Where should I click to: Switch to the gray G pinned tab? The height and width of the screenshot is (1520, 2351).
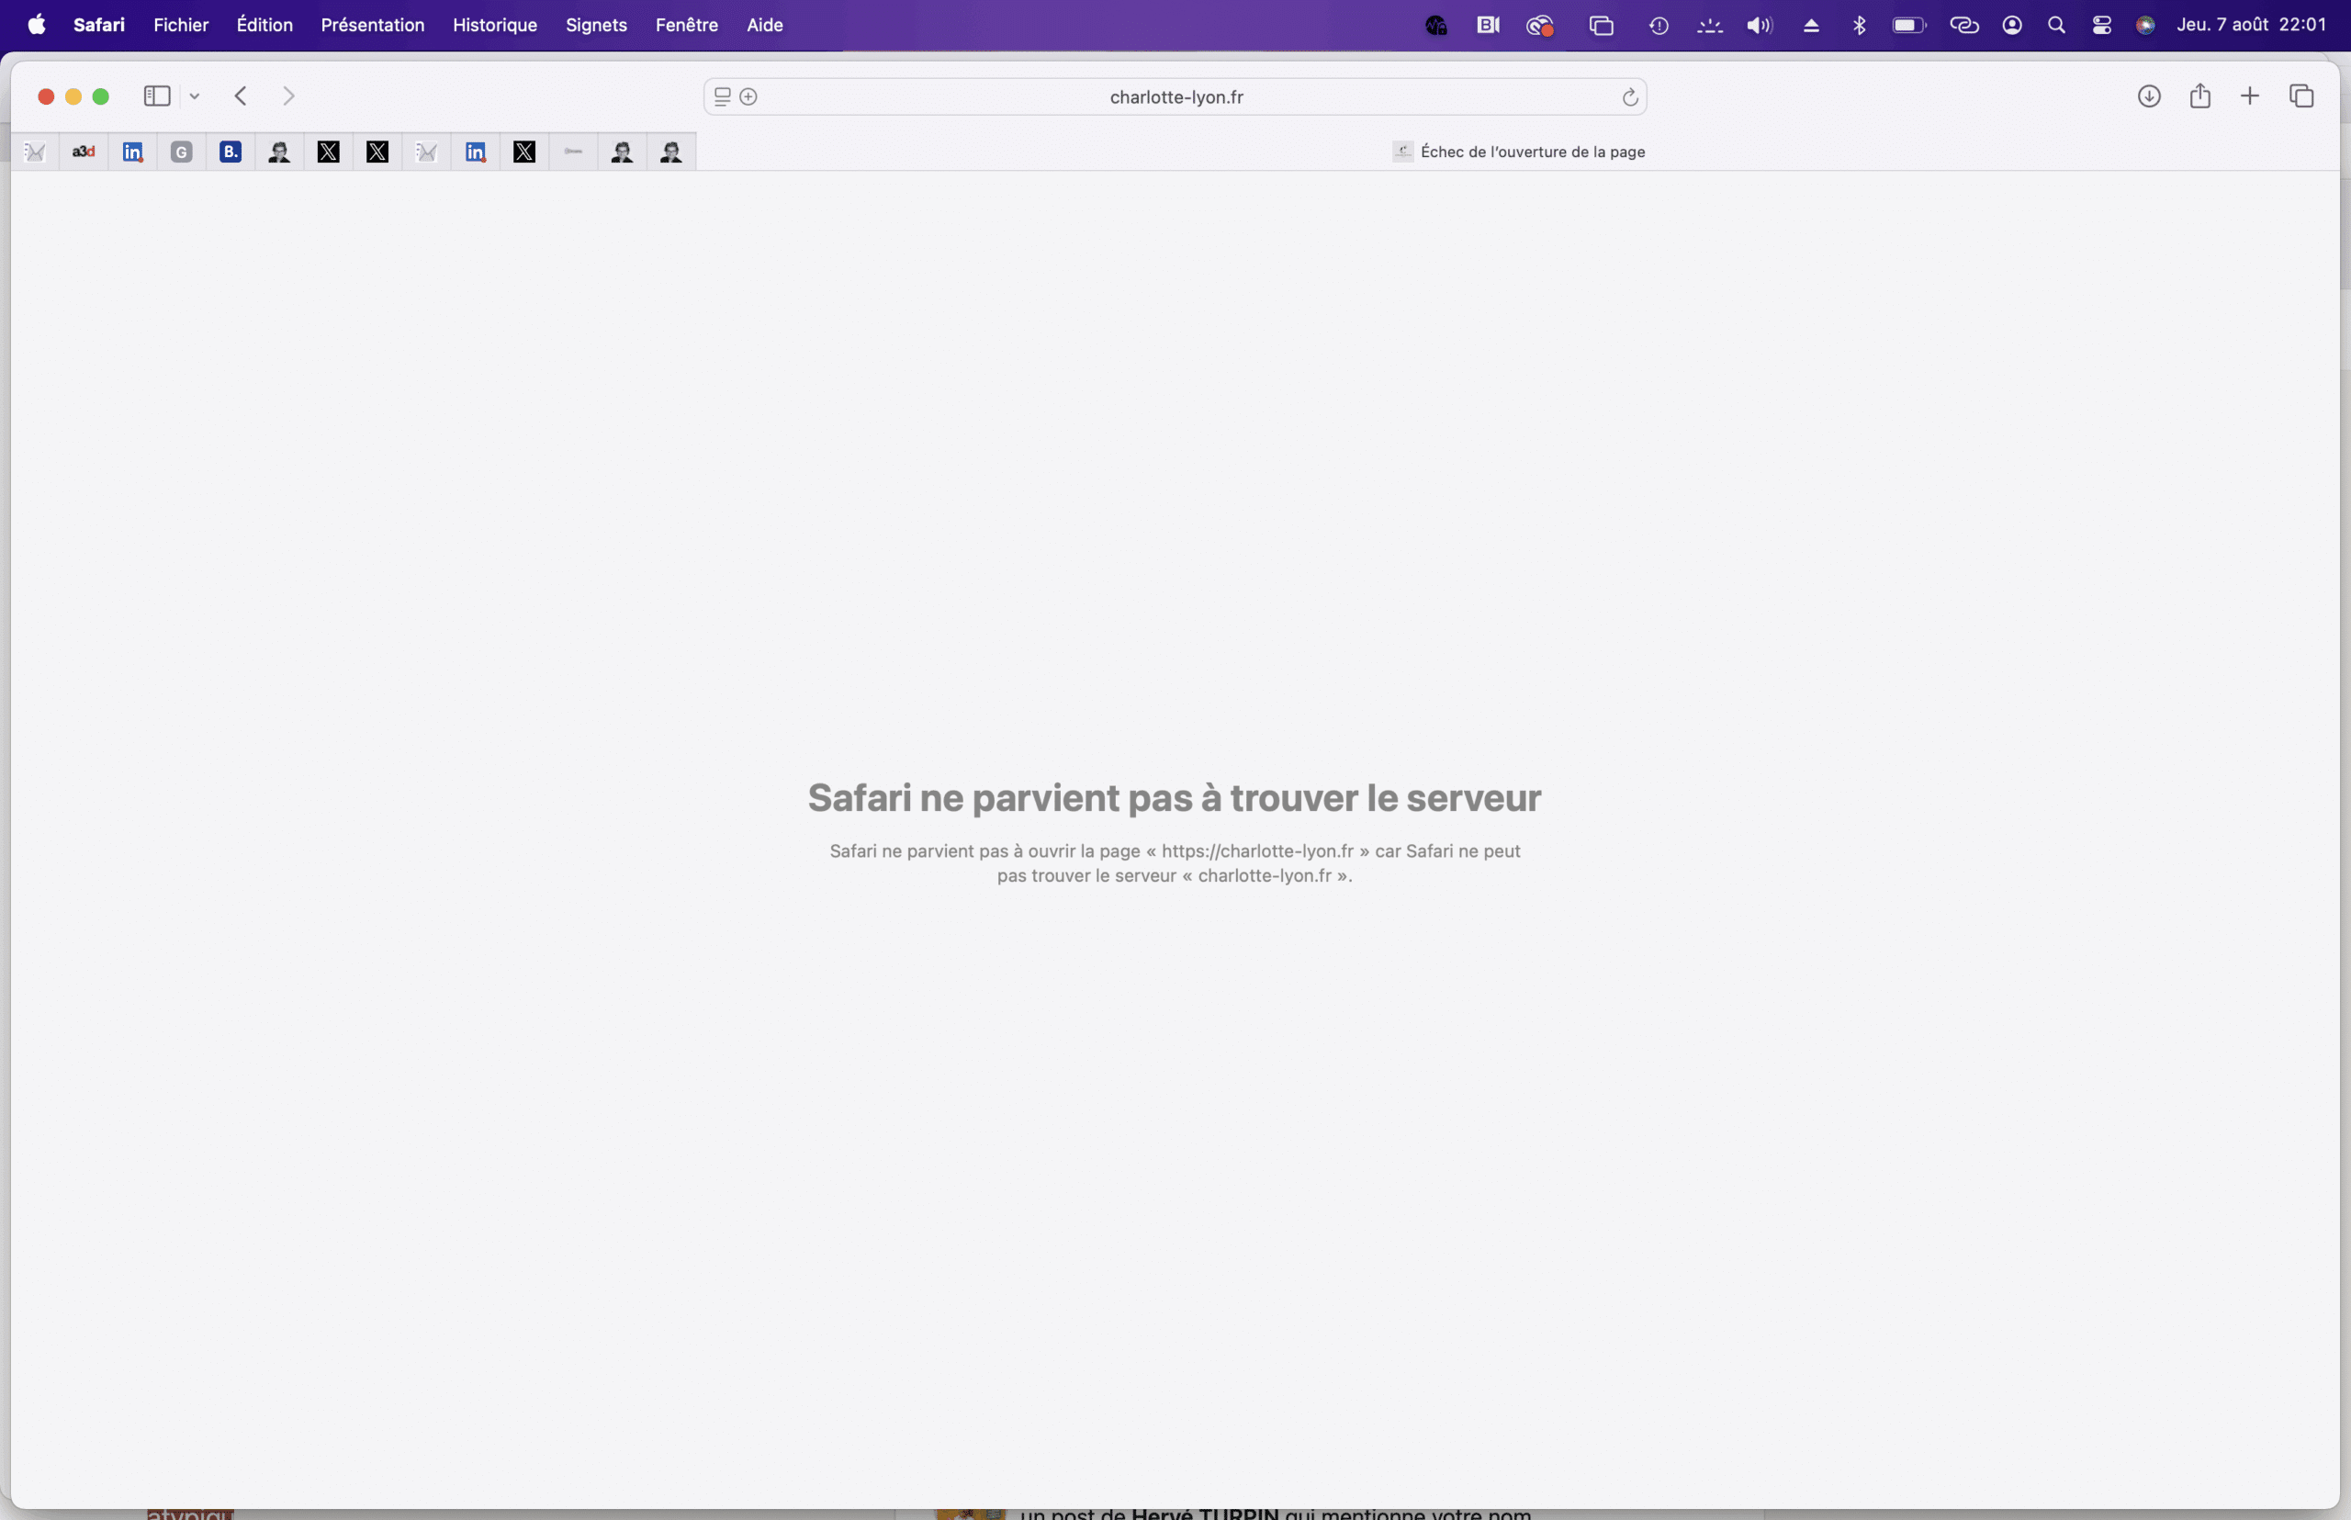point(182,151)
